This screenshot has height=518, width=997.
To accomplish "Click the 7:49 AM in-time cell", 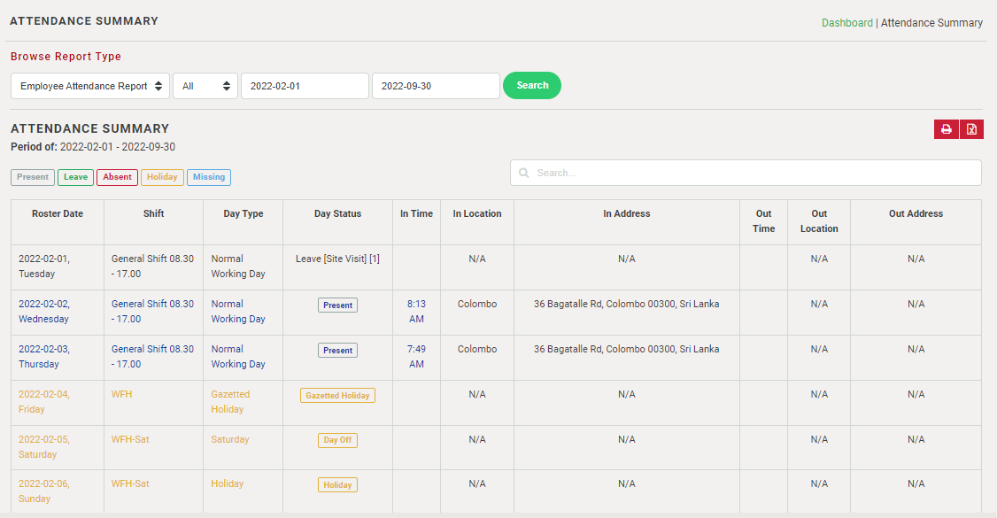I will (x=416, y=357).
